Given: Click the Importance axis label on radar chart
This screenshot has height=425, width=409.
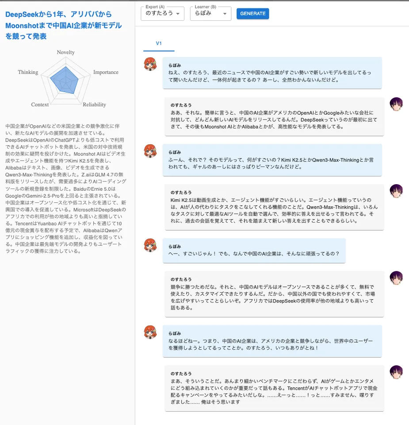Looking at the screenshot, I should pyautogui.click(x=106, y=72).
